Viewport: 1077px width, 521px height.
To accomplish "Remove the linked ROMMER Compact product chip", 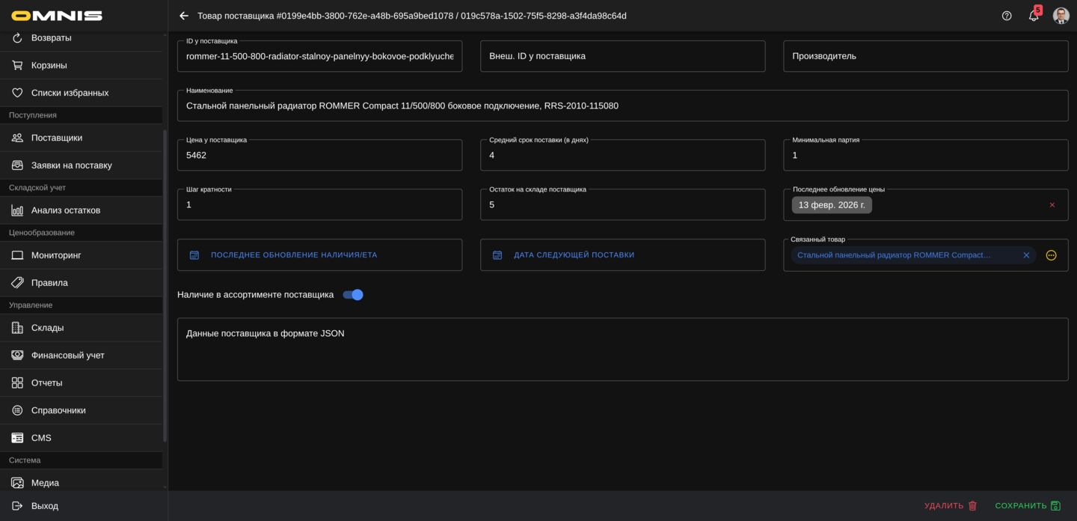I will click(x=1026, y=255).
